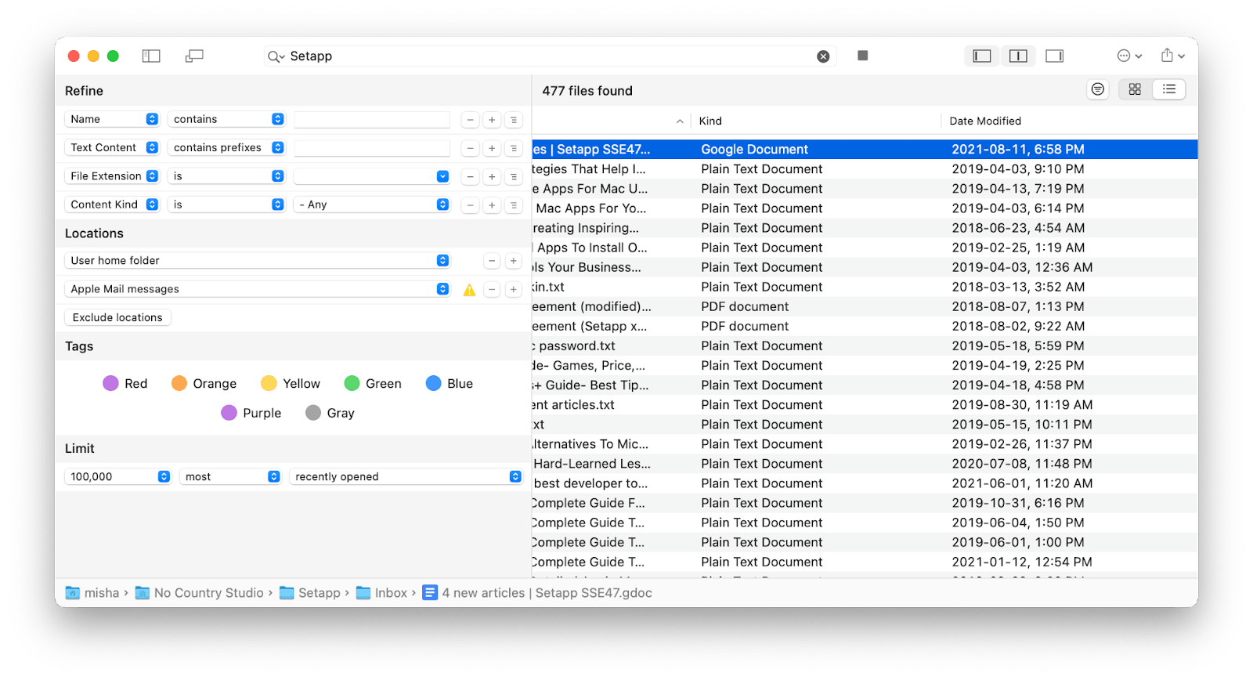The width and height of the screenshot is (1253, 680).
Task: Open No Country Studio in path bar
Action: pos(199,593)
